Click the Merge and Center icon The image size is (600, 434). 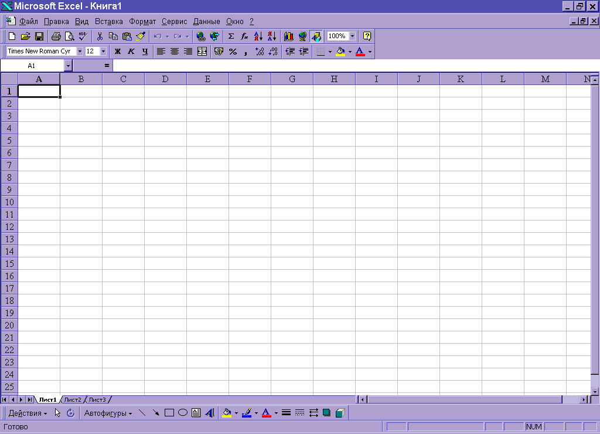202,52
